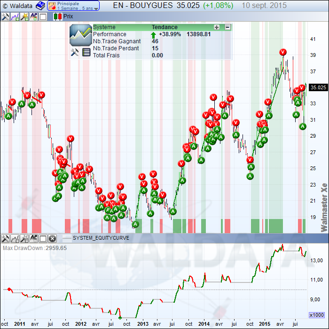Screen dimensions: 329x329
Task: Click the x1000 scale button
Action: coord(317,315)
